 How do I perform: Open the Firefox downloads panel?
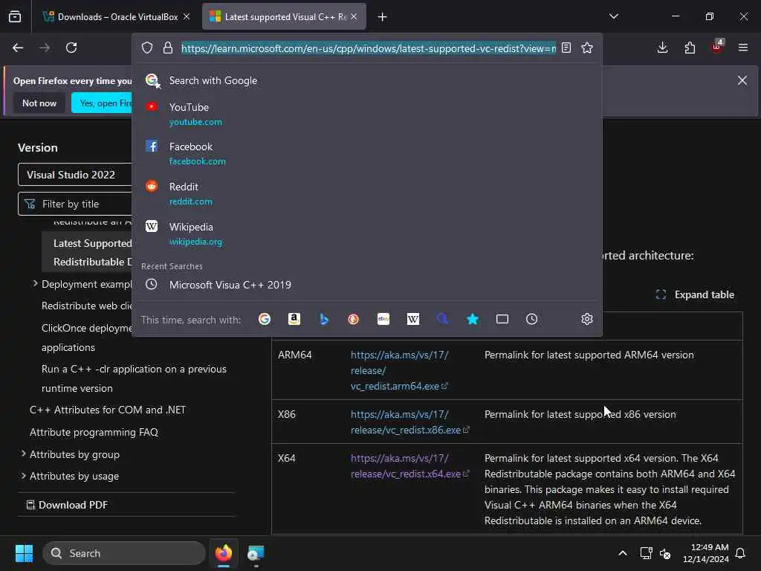(662, 48)
